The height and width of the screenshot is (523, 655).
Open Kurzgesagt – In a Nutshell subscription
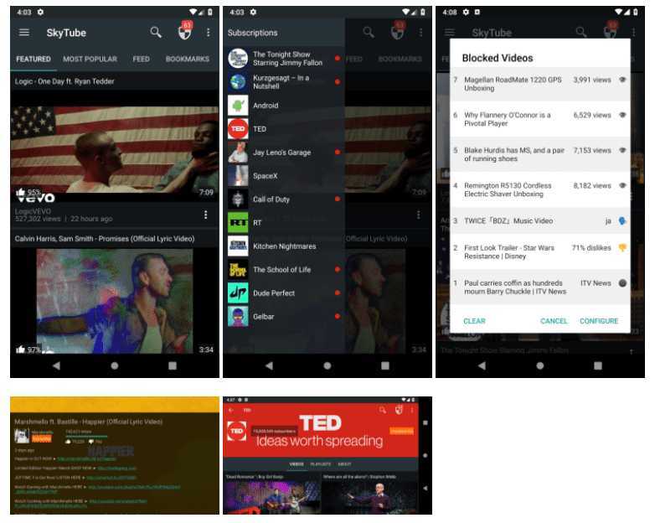pyautogui.click(x=284, y=82)
